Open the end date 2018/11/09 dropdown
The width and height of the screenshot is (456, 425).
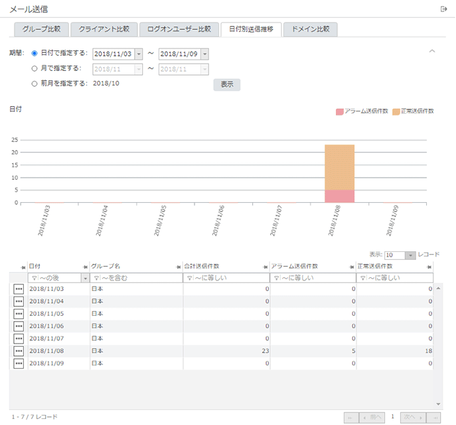[x=204, y=54]
